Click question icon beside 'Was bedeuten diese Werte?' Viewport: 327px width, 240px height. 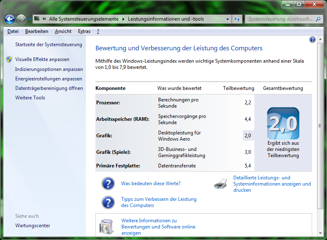tap(108, 184)
